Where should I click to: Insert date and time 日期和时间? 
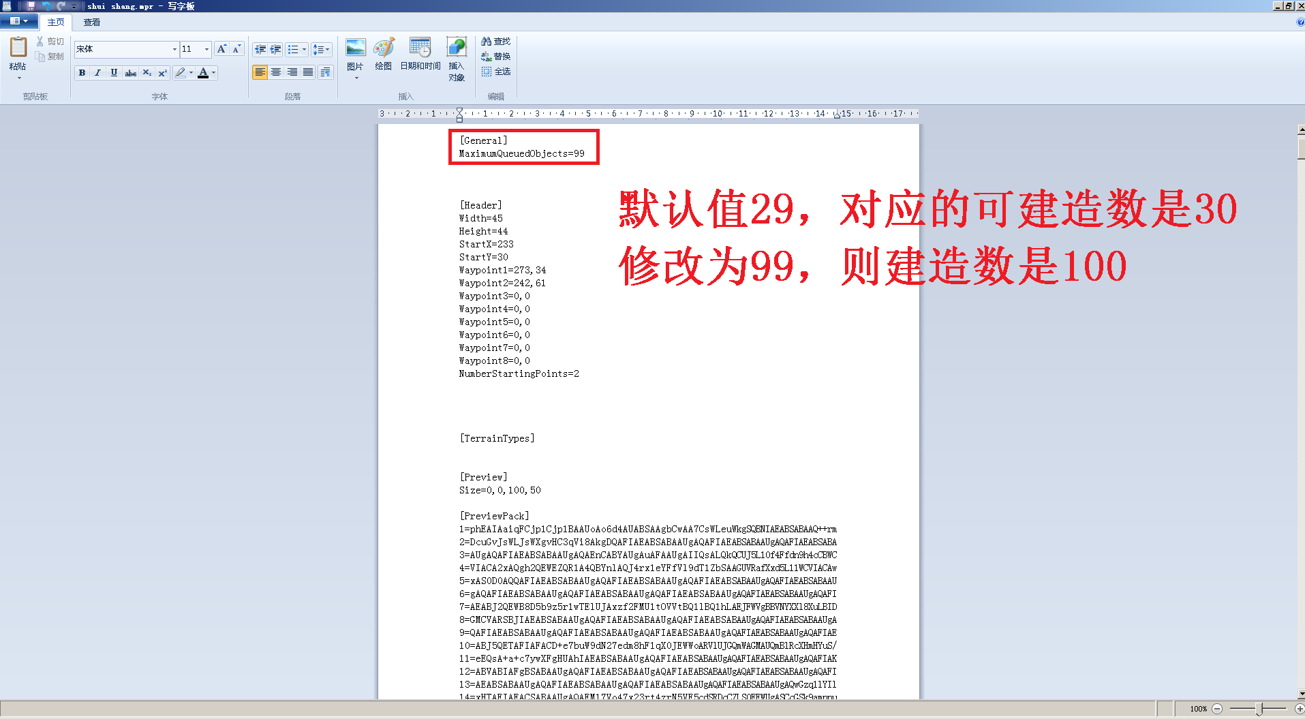[420, 54]
